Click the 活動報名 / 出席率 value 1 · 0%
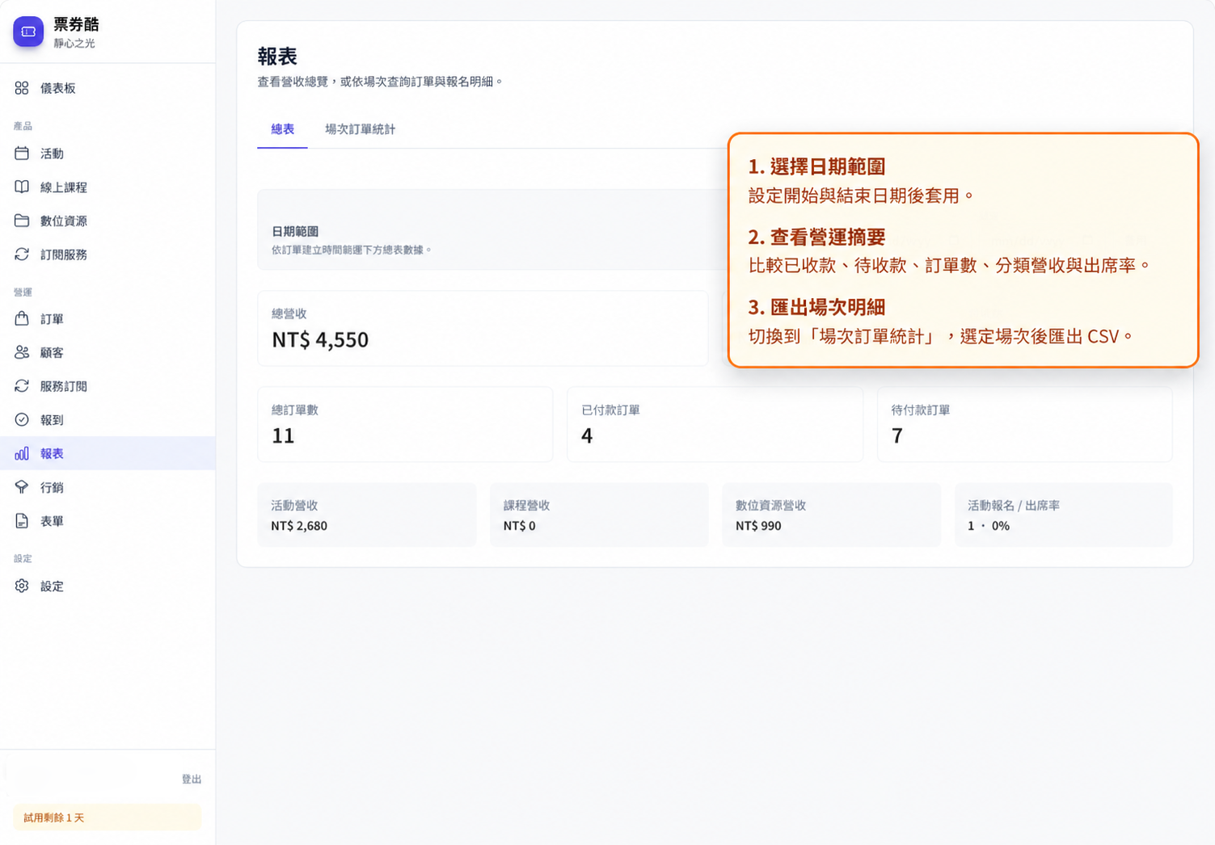This screenshot has height=845, width=1215. click(x=989, y=526)
